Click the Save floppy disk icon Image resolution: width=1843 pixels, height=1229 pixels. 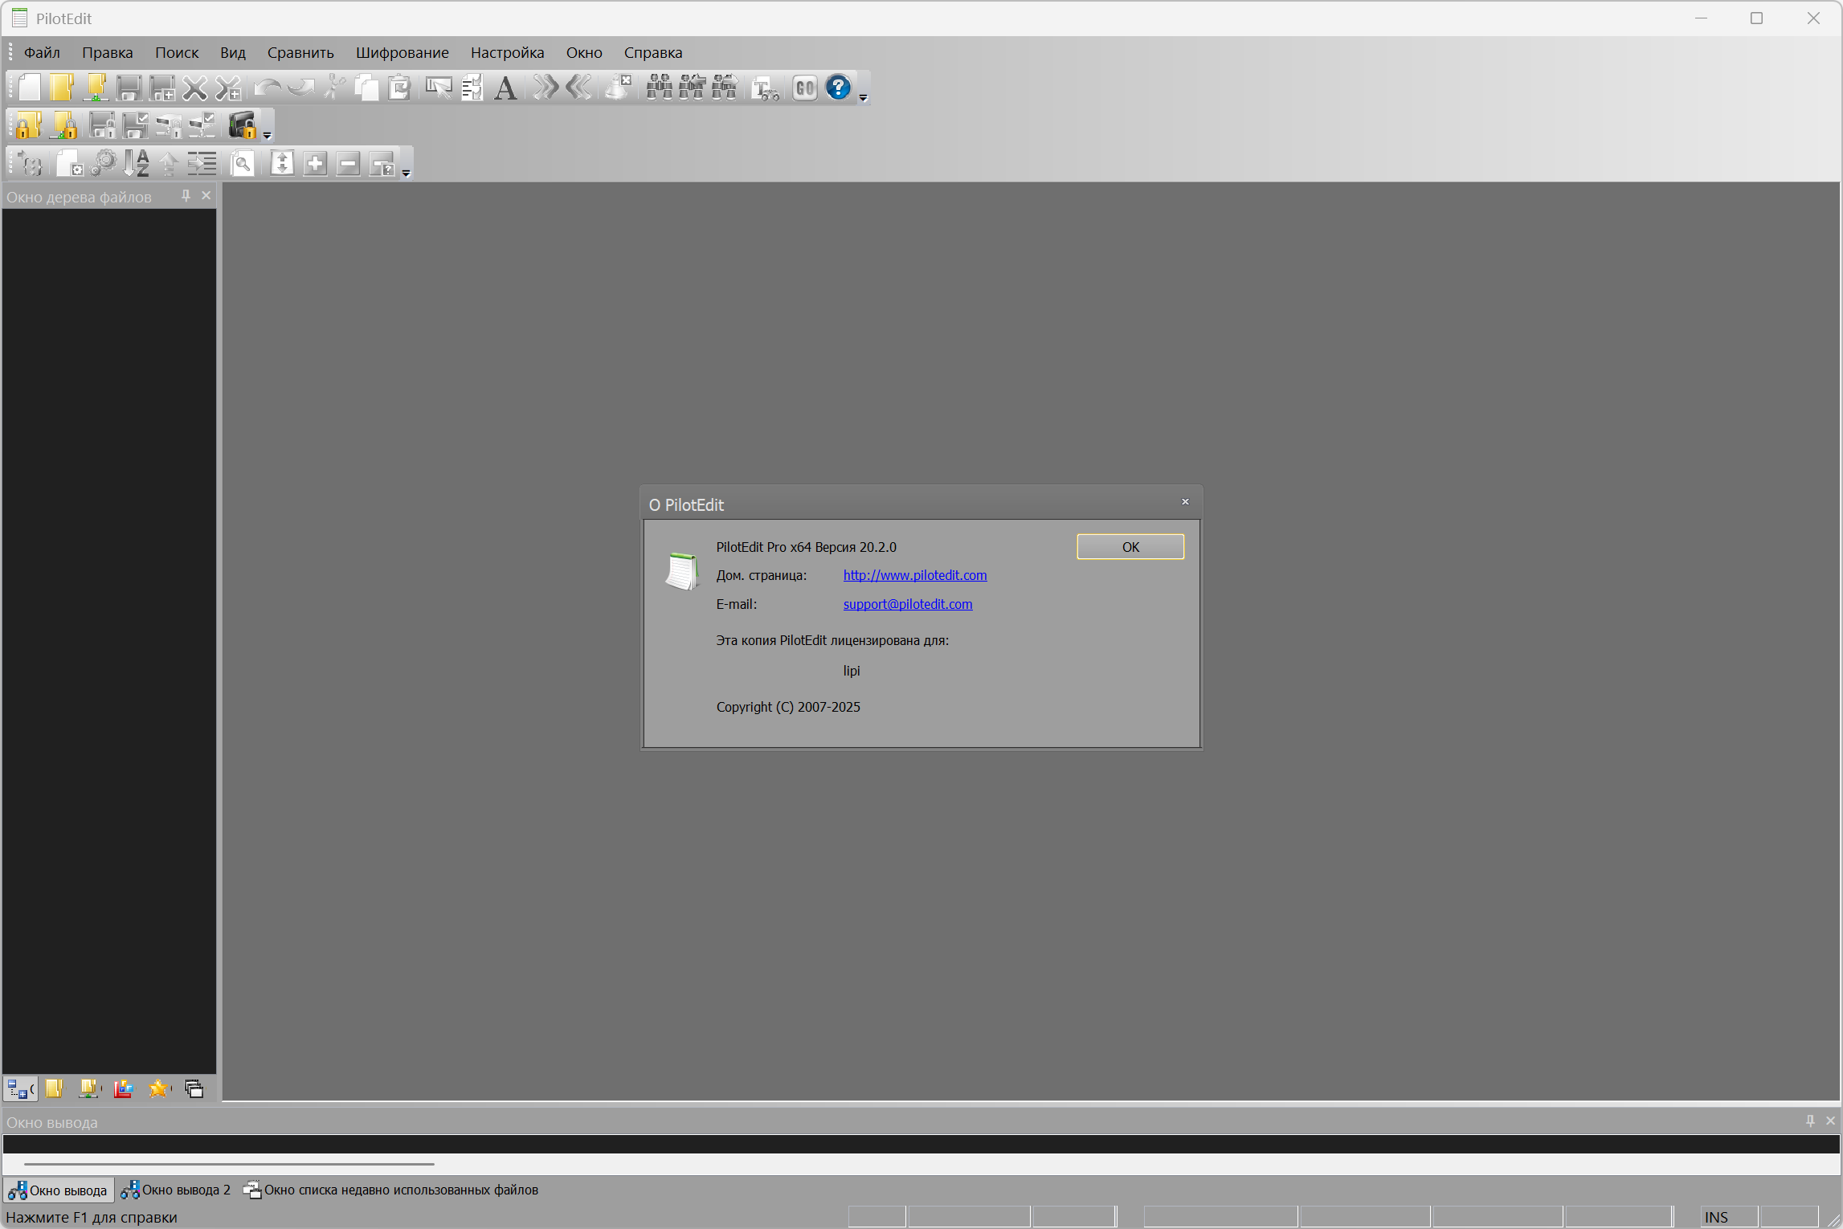[129, 88]
